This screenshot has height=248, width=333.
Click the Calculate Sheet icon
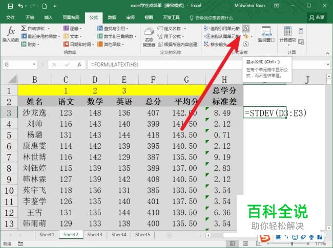(x=301, y=42)
